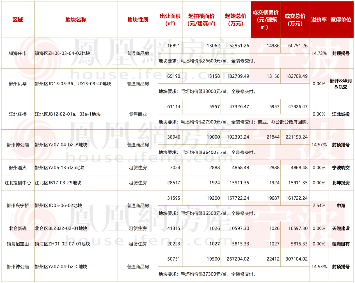Select the 鄞州仇毕 region cell
The image size is (355, 283).
click(x=18, y=84)
